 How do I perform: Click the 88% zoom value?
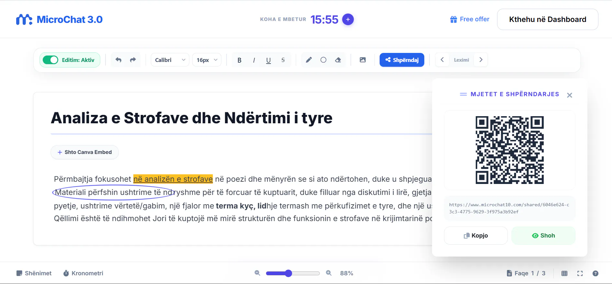point(347,273)
